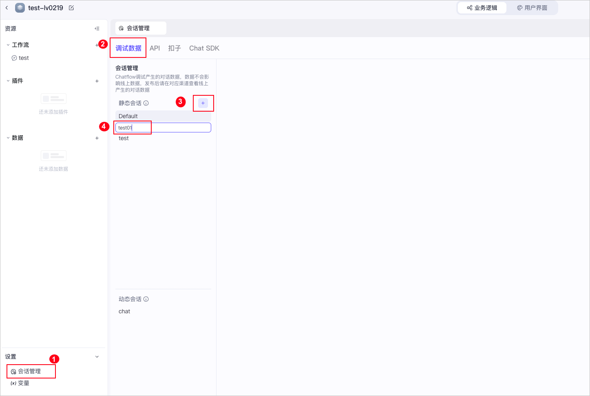The height and width of the screenshot is (396, 590).
Task: Add a new static conversation
Action: (203, 103)
